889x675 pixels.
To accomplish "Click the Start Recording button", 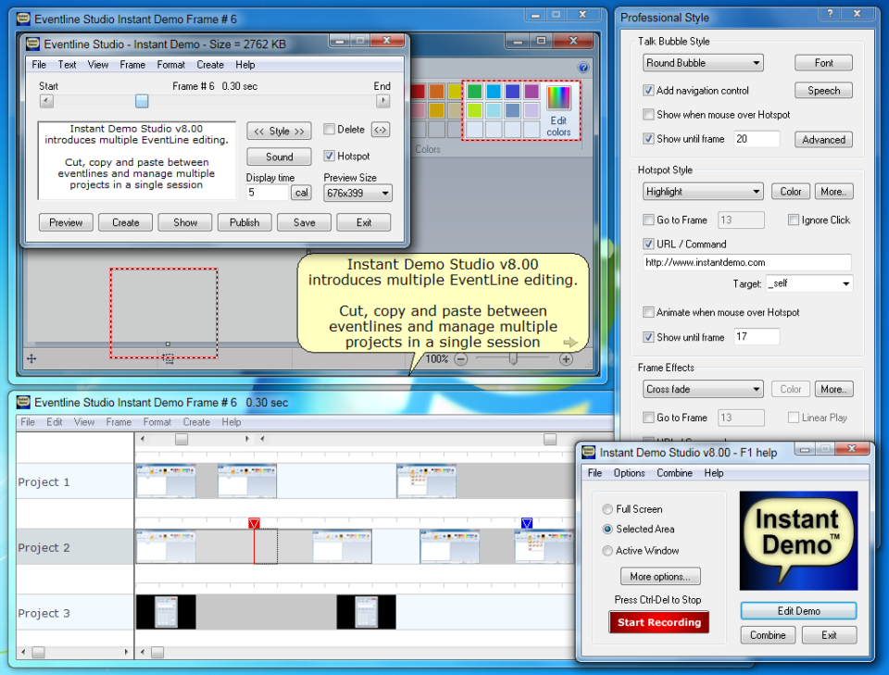I will (x=658, y=622).
